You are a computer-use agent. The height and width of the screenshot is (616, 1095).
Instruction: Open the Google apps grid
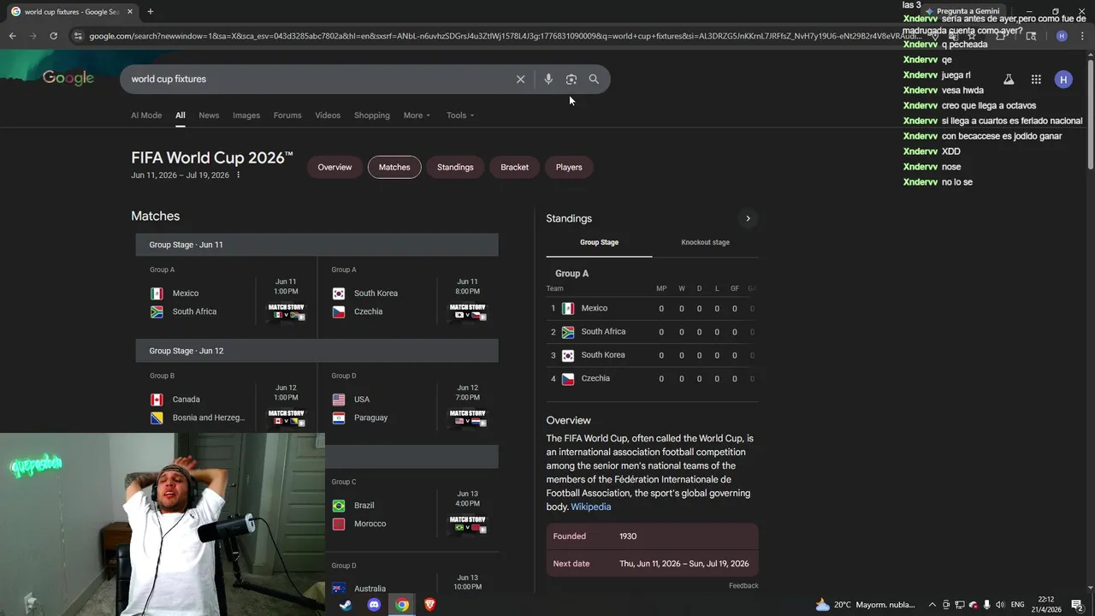1036,79
